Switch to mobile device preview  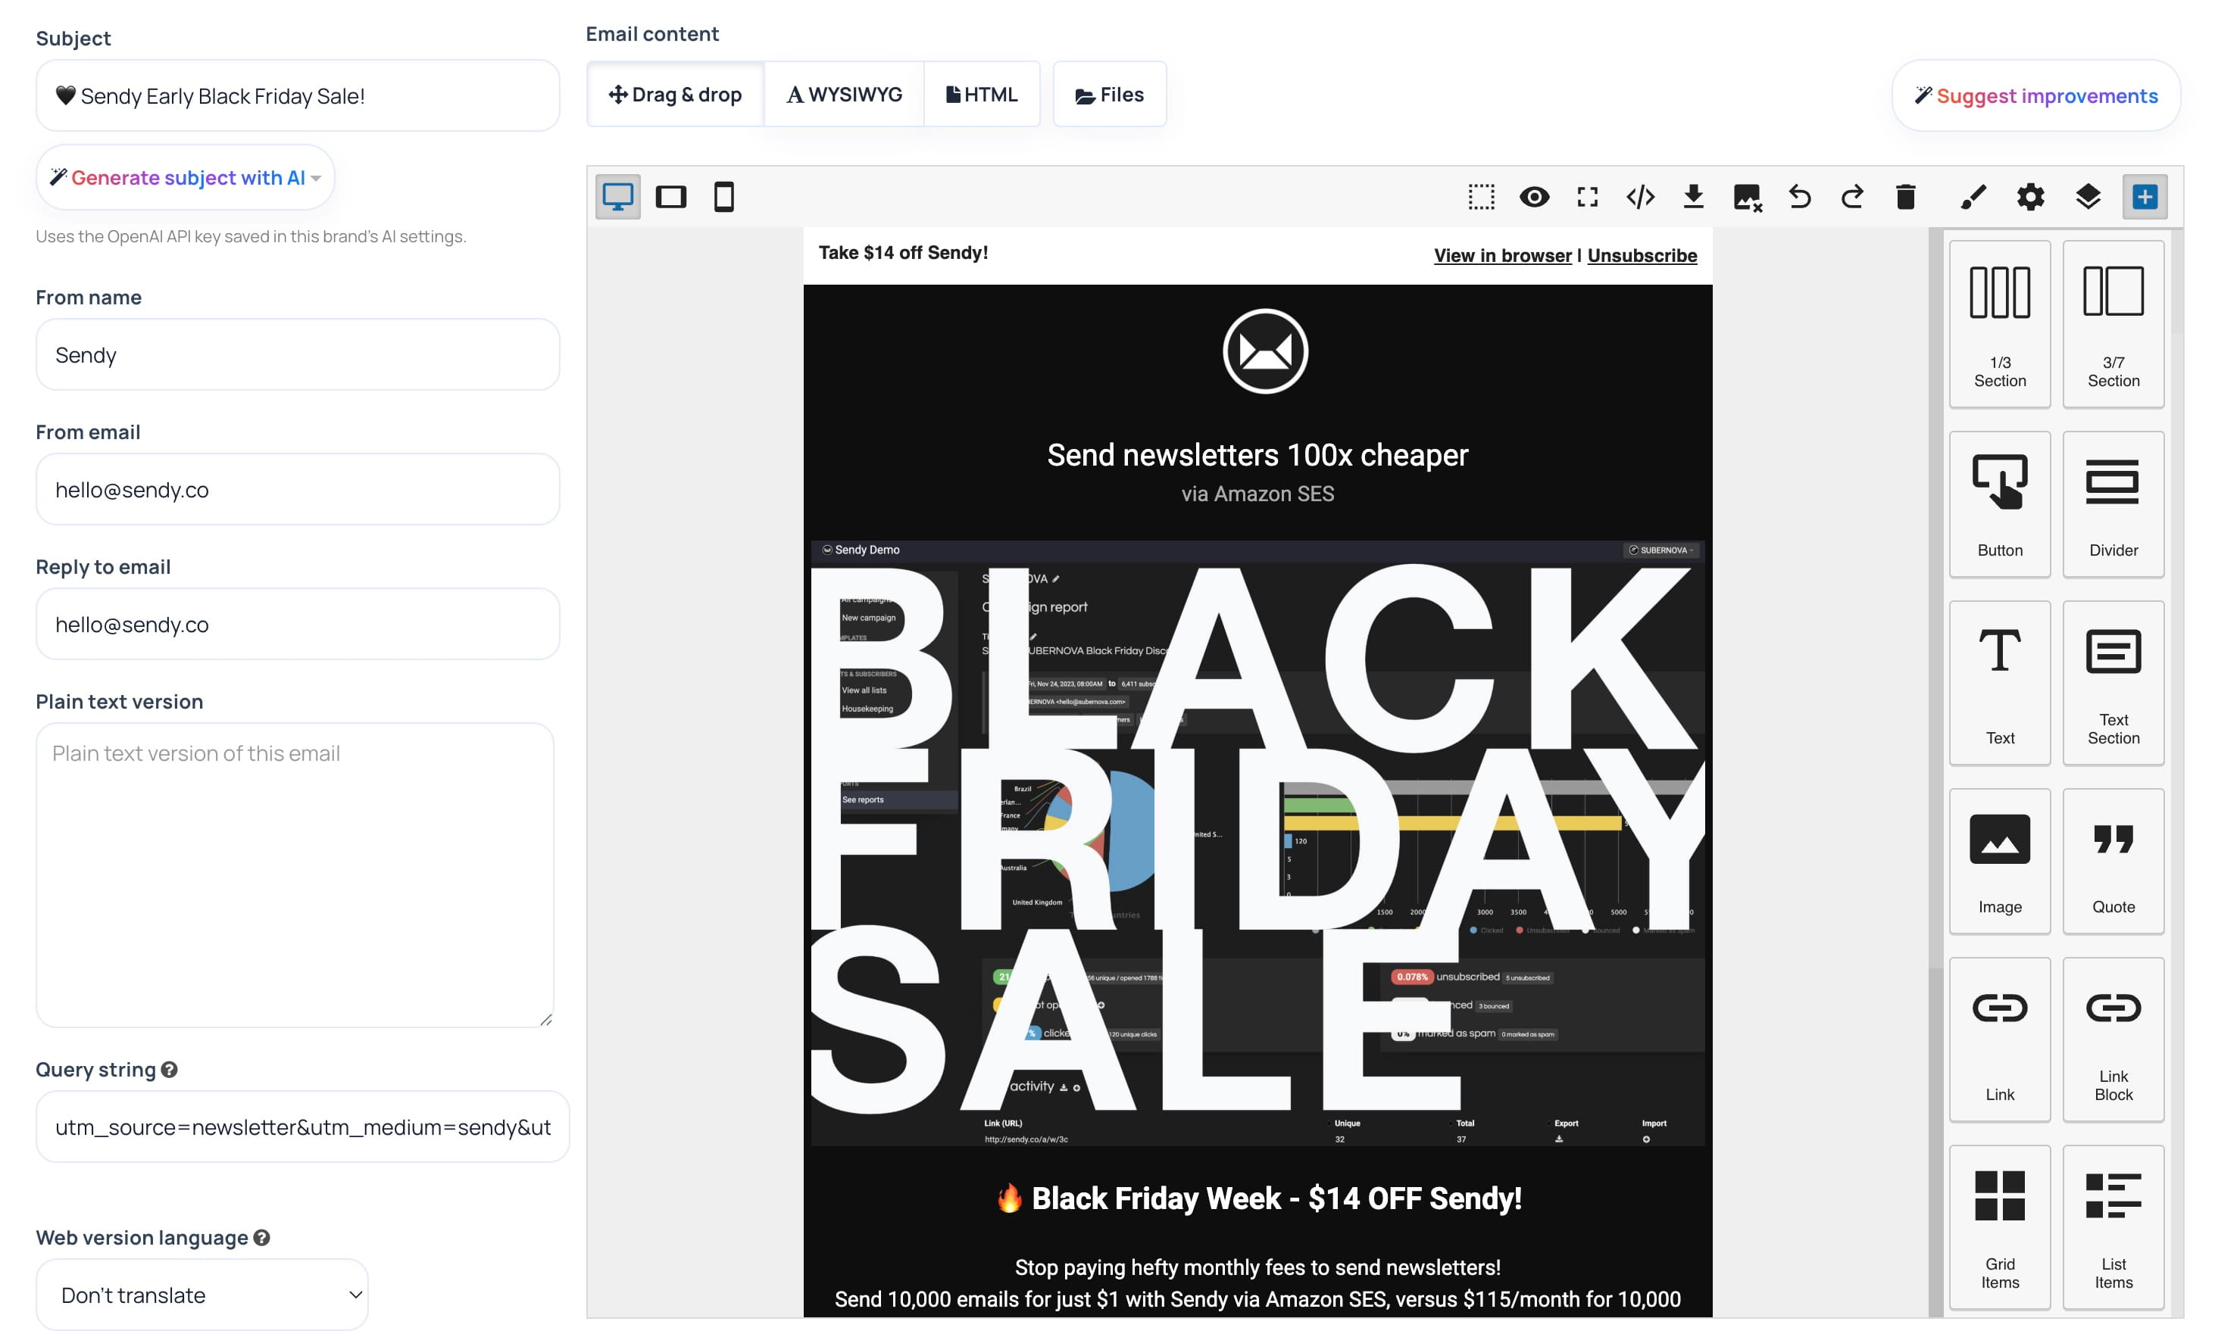coord(723,197)
